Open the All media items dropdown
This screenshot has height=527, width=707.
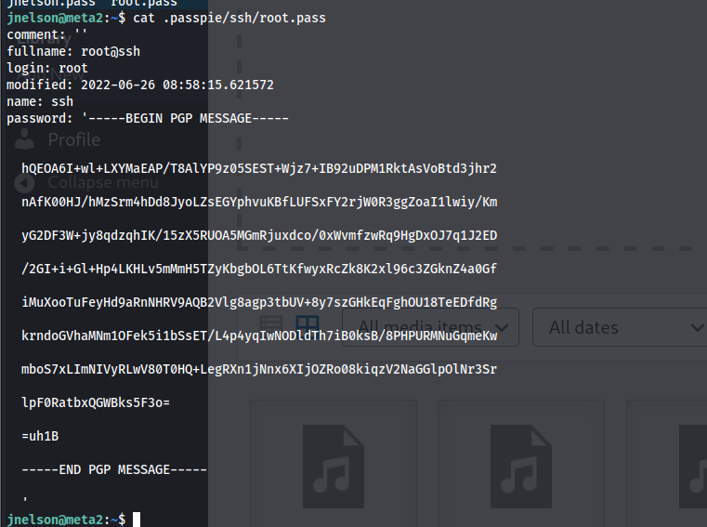pyautogui.click(x=430, y=327)
